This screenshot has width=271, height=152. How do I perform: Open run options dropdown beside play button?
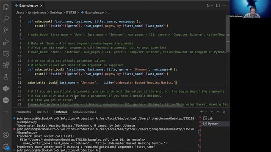point(212,5)
